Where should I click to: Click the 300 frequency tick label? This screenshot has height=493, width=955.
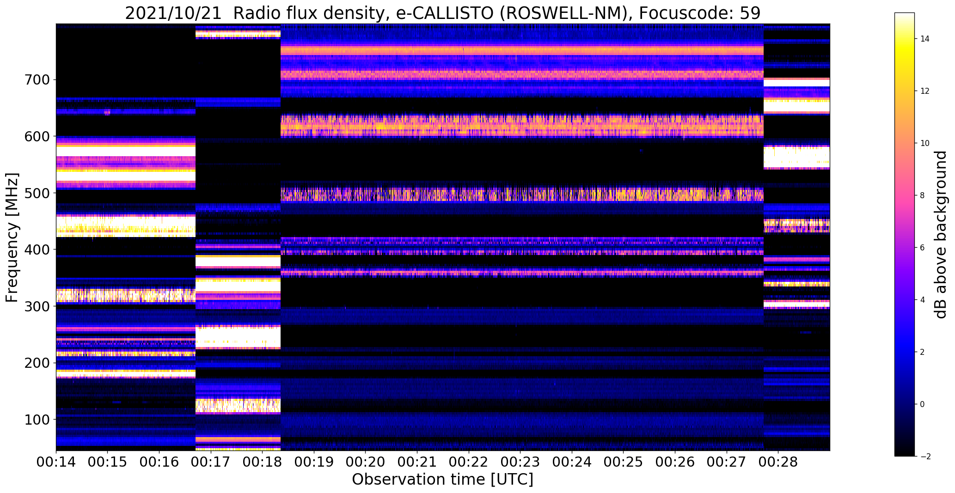tap(36, 306)
